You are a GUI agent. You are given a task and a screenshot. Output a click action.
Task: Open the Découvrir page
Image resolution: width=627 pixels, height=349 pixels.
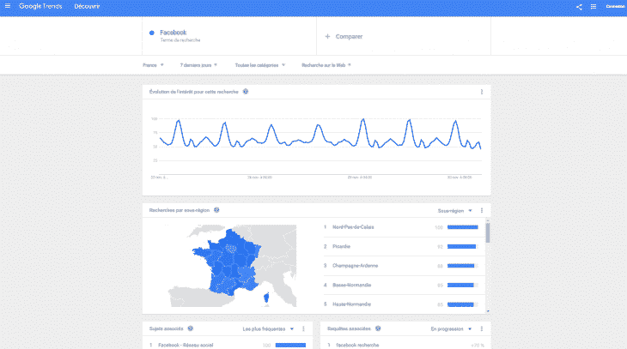point(87,6)
